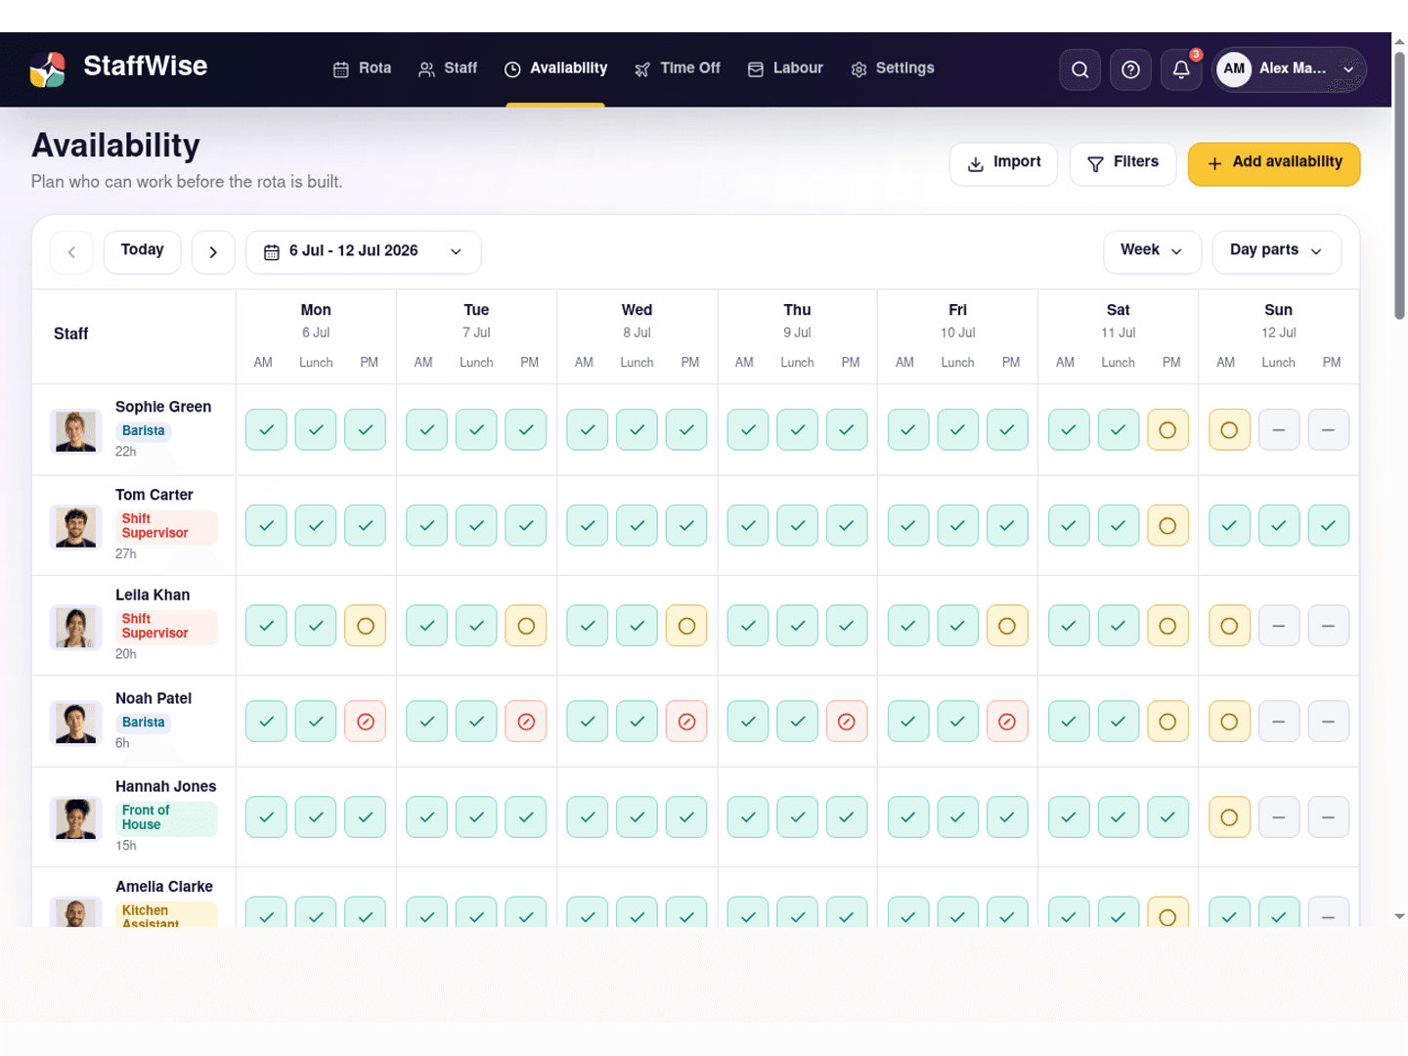Open the Day parts dropdown
This screenshot has height=1056, width=1408.
(1276, 252)
